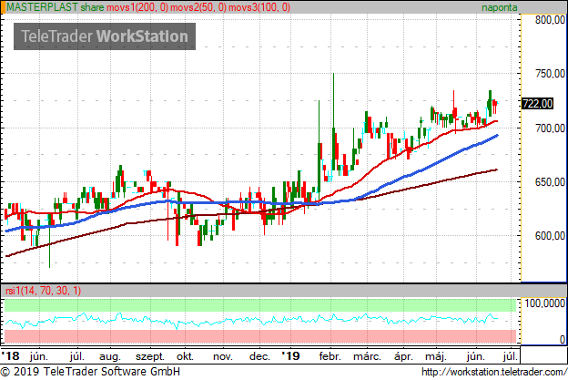568x380 pixels.
Task: Click the okt. month label on axis
Action: pos(185,357)
